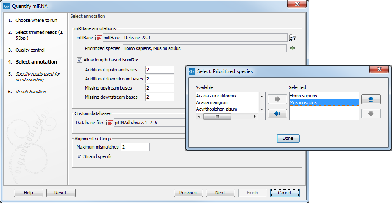Move selected species down with the down arrow
This screenshot has width=392, height=203.
coord(371,113)
